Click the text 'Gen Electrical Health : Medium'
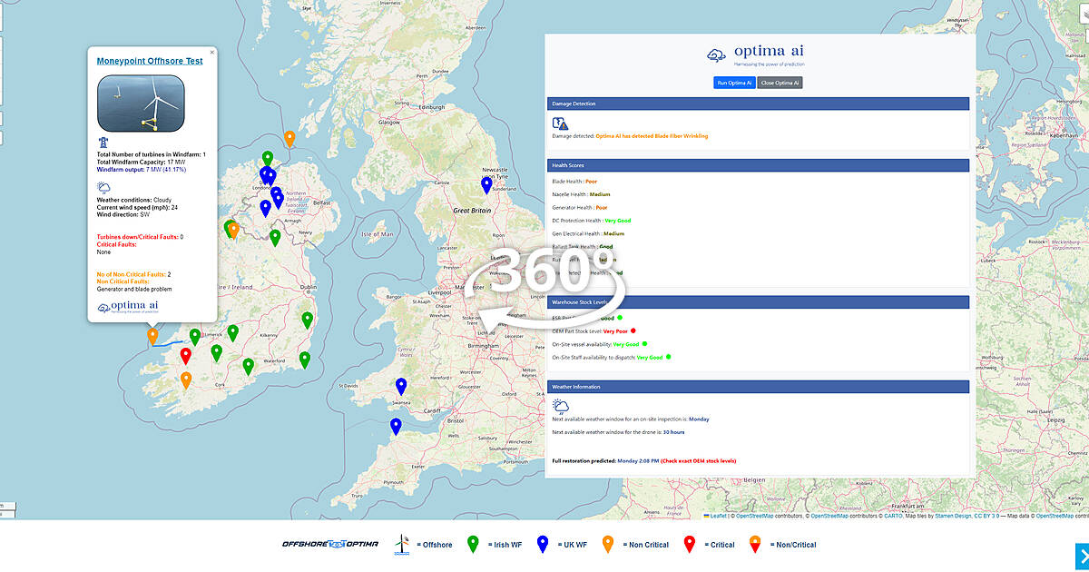Viewport: 1089px width, 572px height. (x=588, y=233)
